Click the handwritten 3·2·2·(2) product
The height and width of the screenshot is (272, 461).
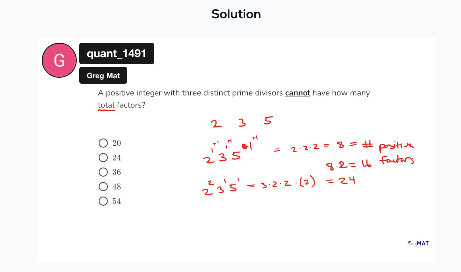point(288,184)
